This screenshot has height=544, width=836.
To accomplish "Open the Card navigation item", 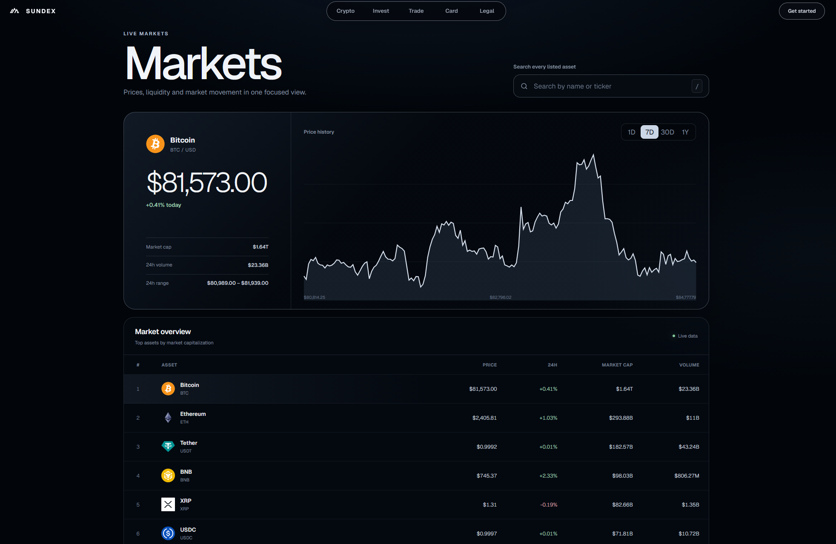I will [x=451, y=11].
